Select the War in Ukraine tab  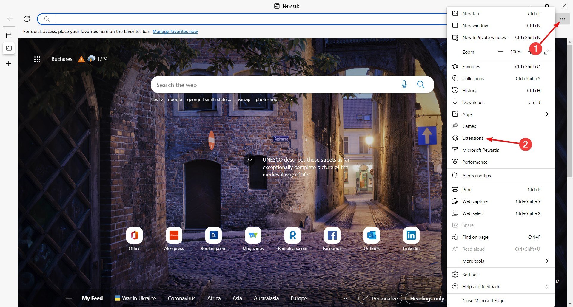(135, 298)
